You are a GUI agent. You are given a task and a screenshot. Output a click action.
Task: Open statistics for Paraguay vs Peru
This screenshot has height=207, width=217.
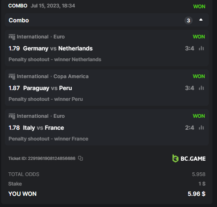201,88
